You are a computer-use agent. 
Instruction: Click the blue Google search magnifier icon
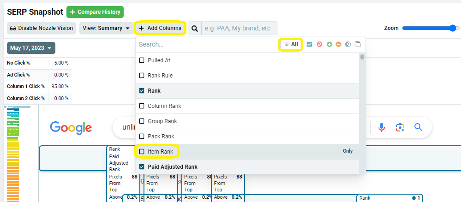pos(418,127)
